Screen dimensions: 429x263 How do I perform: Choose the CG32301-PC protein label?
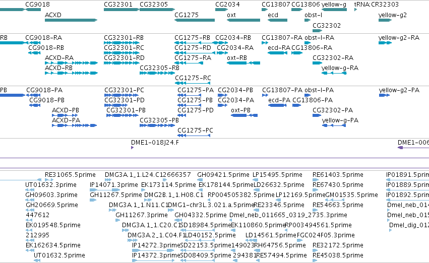124,90
